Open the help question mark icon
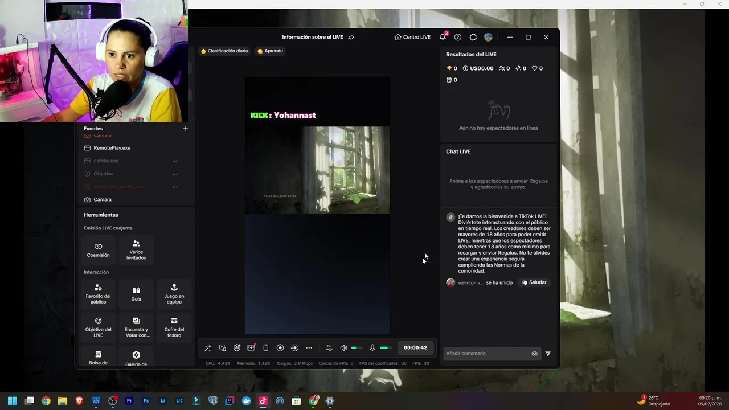The height and width of the screenshot is (410, 729). pyautogui.click(x=458, y=37)
